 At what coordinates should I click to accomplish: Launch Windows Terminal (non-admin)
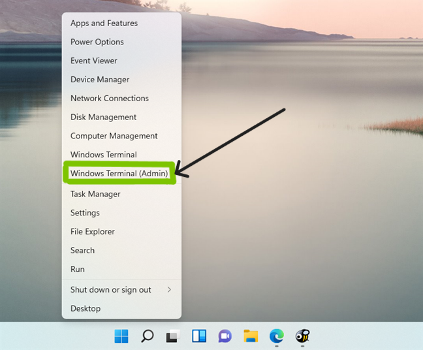tap(121, 154)
